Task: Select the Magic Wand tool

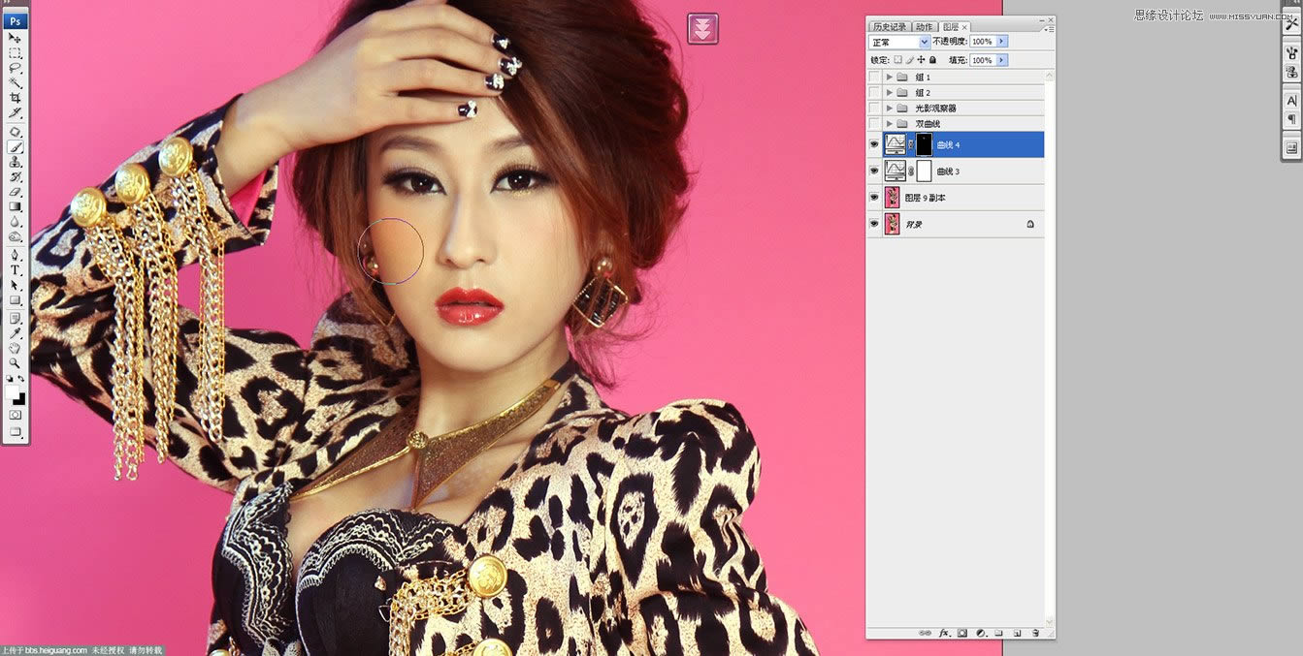Action: [16, 82]
